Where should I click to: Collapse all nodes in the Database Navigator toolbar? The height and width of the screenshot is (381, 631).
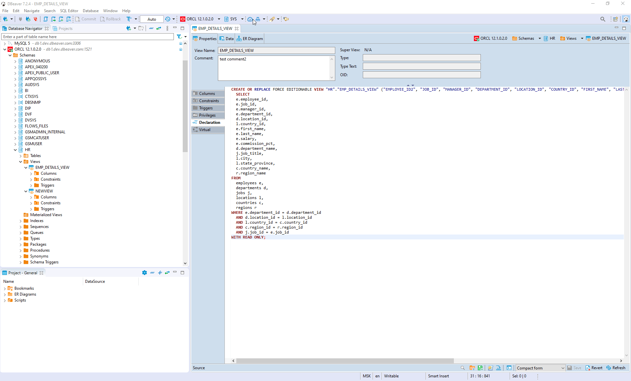pos(151,29)
